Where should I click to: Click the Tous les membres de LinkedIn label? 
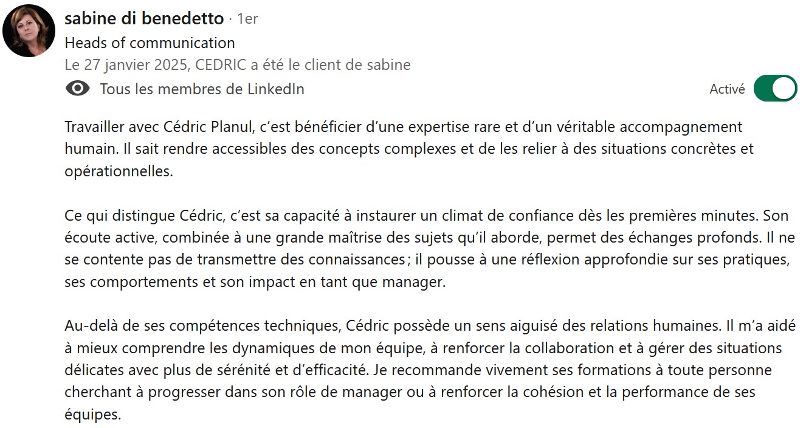pos(202,89)
